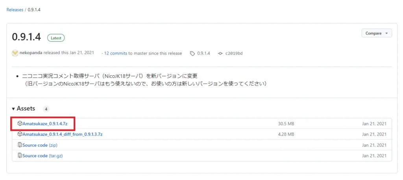
Task: Click the tag icon beside 0.9.1.4
Action: click(x=192, y=53)
